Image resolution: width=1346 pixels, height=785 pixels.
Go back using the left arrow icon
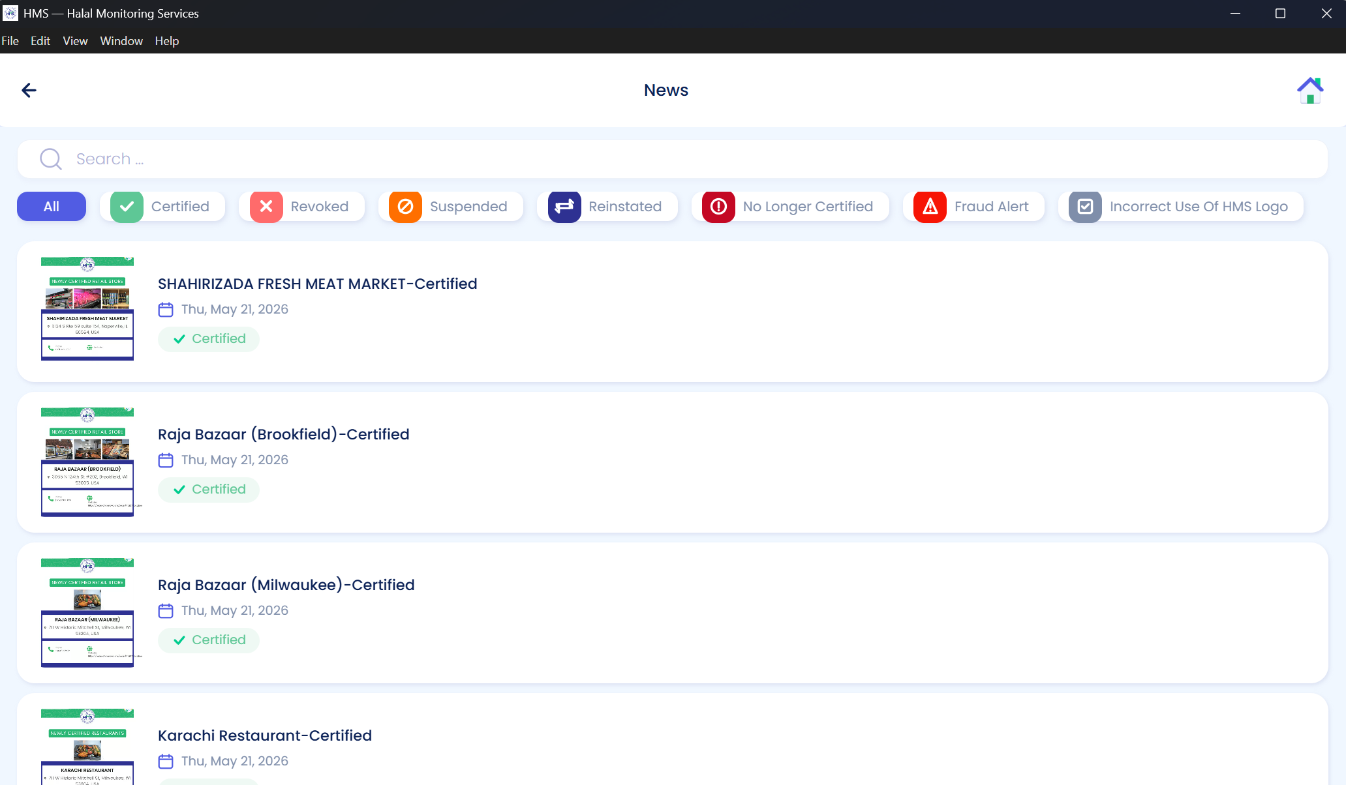point(29,90)
